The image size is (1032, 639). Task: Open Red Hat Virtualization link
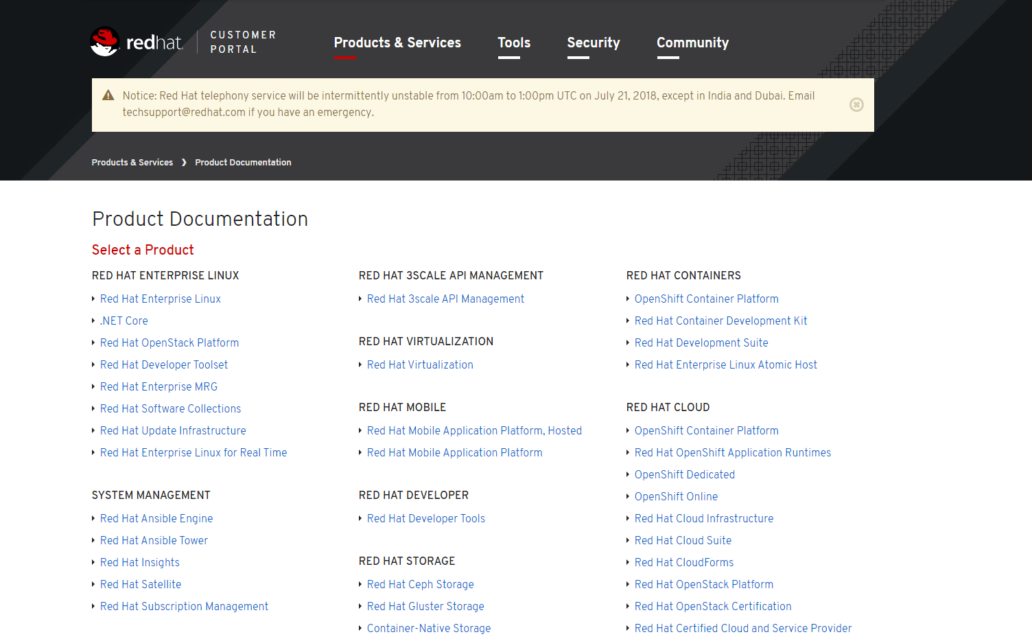420,365
